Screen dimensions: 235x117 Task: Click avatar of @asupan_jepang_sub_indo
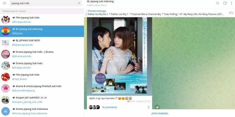click(6, 100)
